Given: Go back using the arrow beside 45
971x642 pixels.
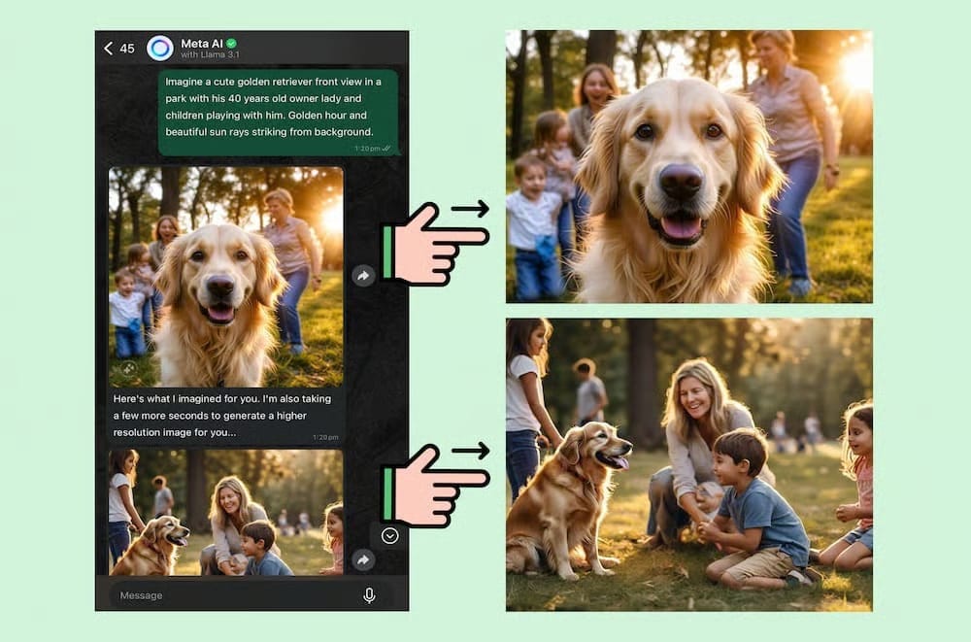Looking at the screenshot, I should [x=109, y=49].
